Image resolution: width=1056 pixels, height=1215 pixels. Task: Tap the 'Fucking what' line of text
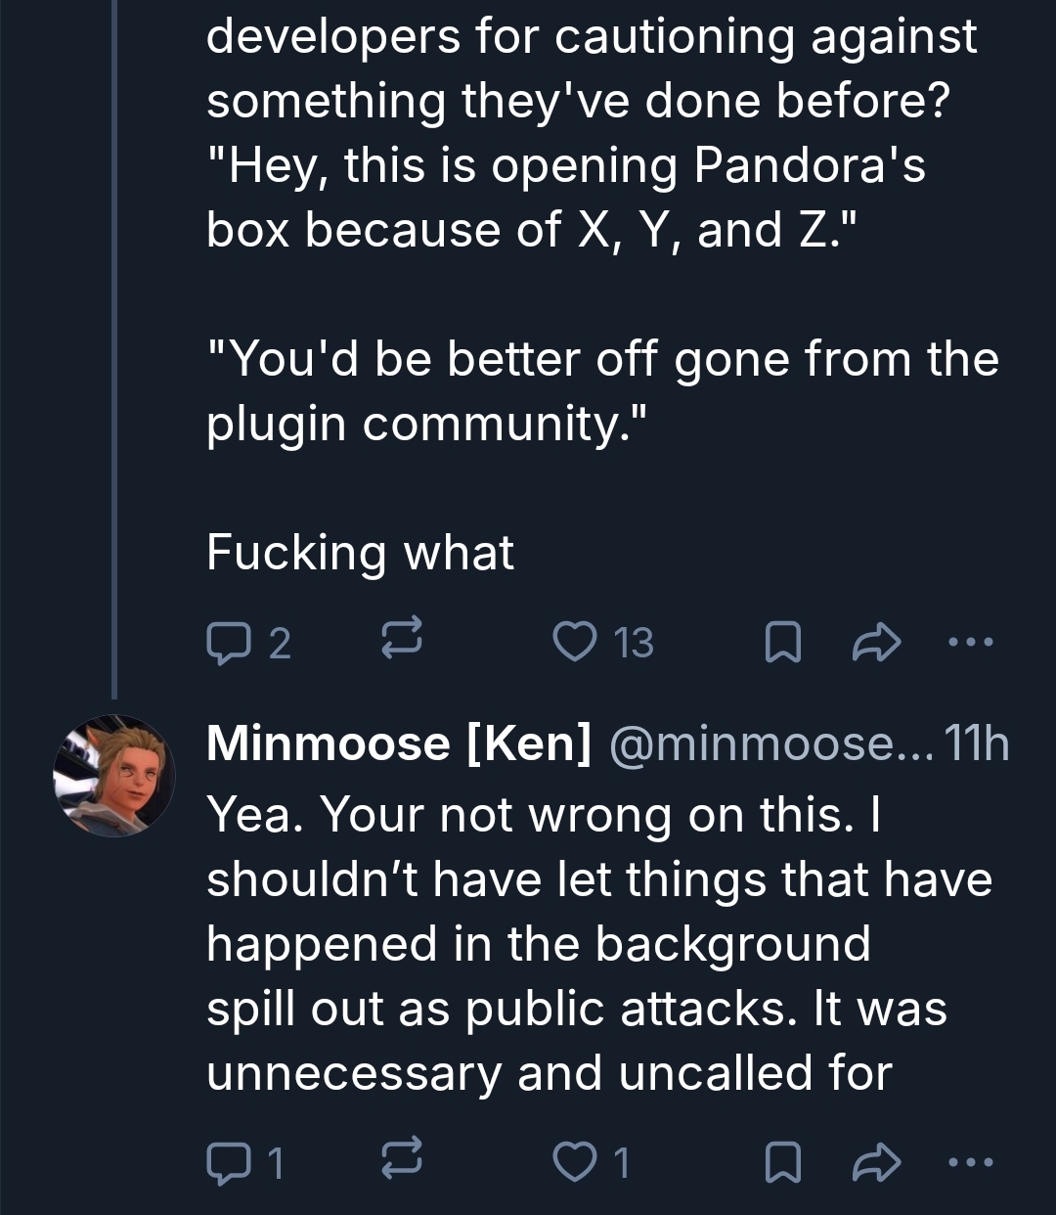click(x=360, y=553)
